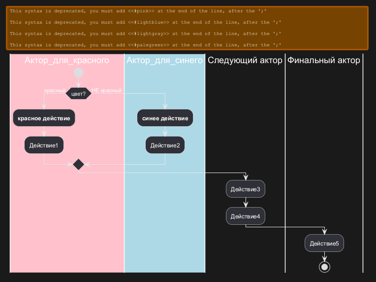Click the deprecation warning mentioning #palegreen
This screenshot has width=376, height=282.
(145, 45)
